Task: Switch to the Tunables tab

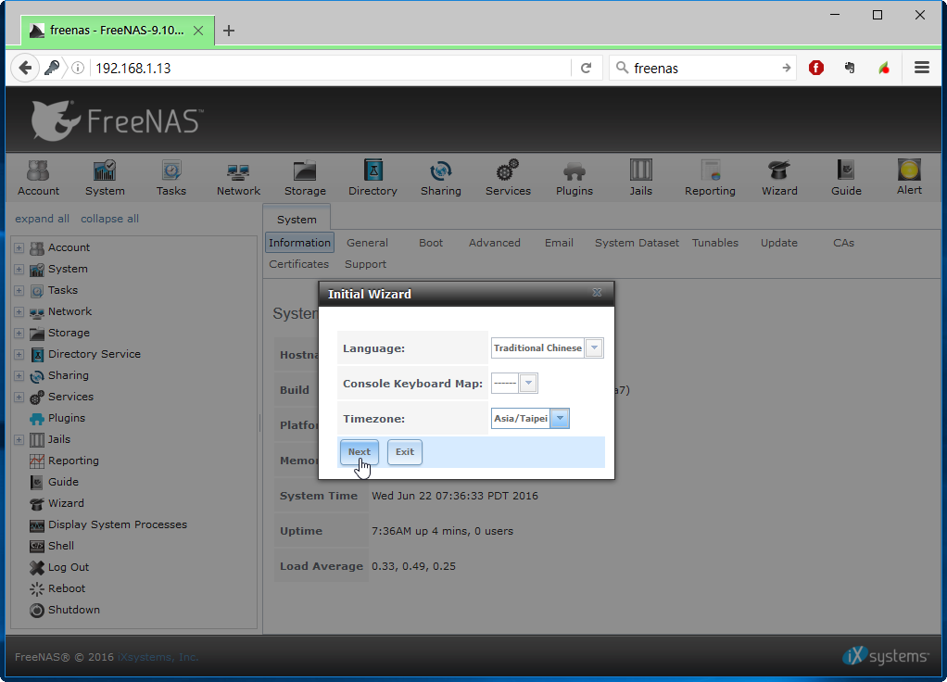Action: [715, 243]
